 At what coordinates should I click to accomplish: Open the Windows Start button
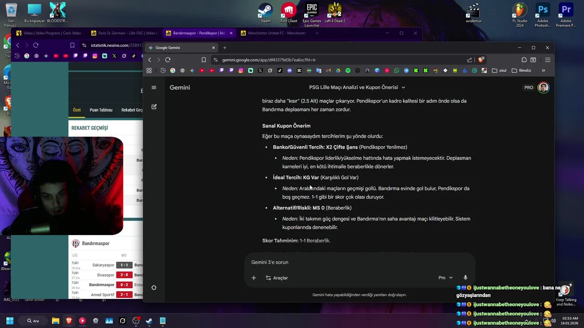[10, 321]
